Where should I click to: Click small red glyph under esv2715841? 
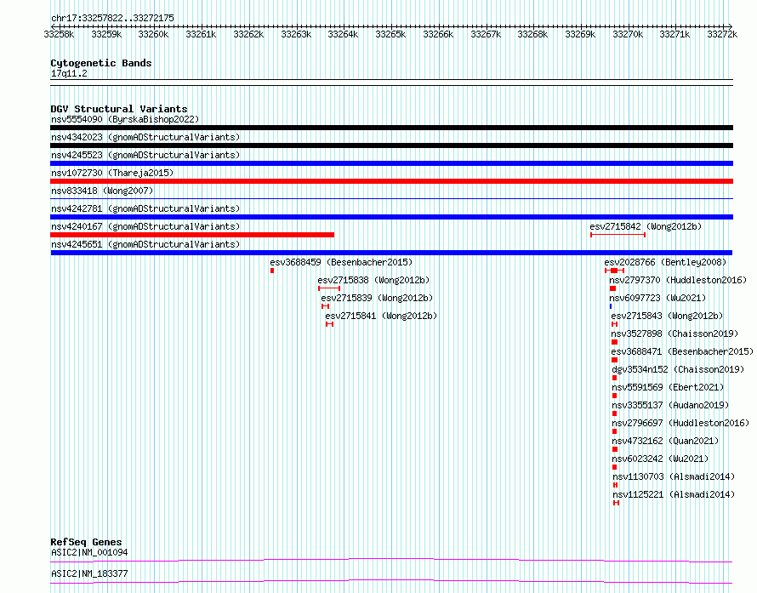pos(330,324)
